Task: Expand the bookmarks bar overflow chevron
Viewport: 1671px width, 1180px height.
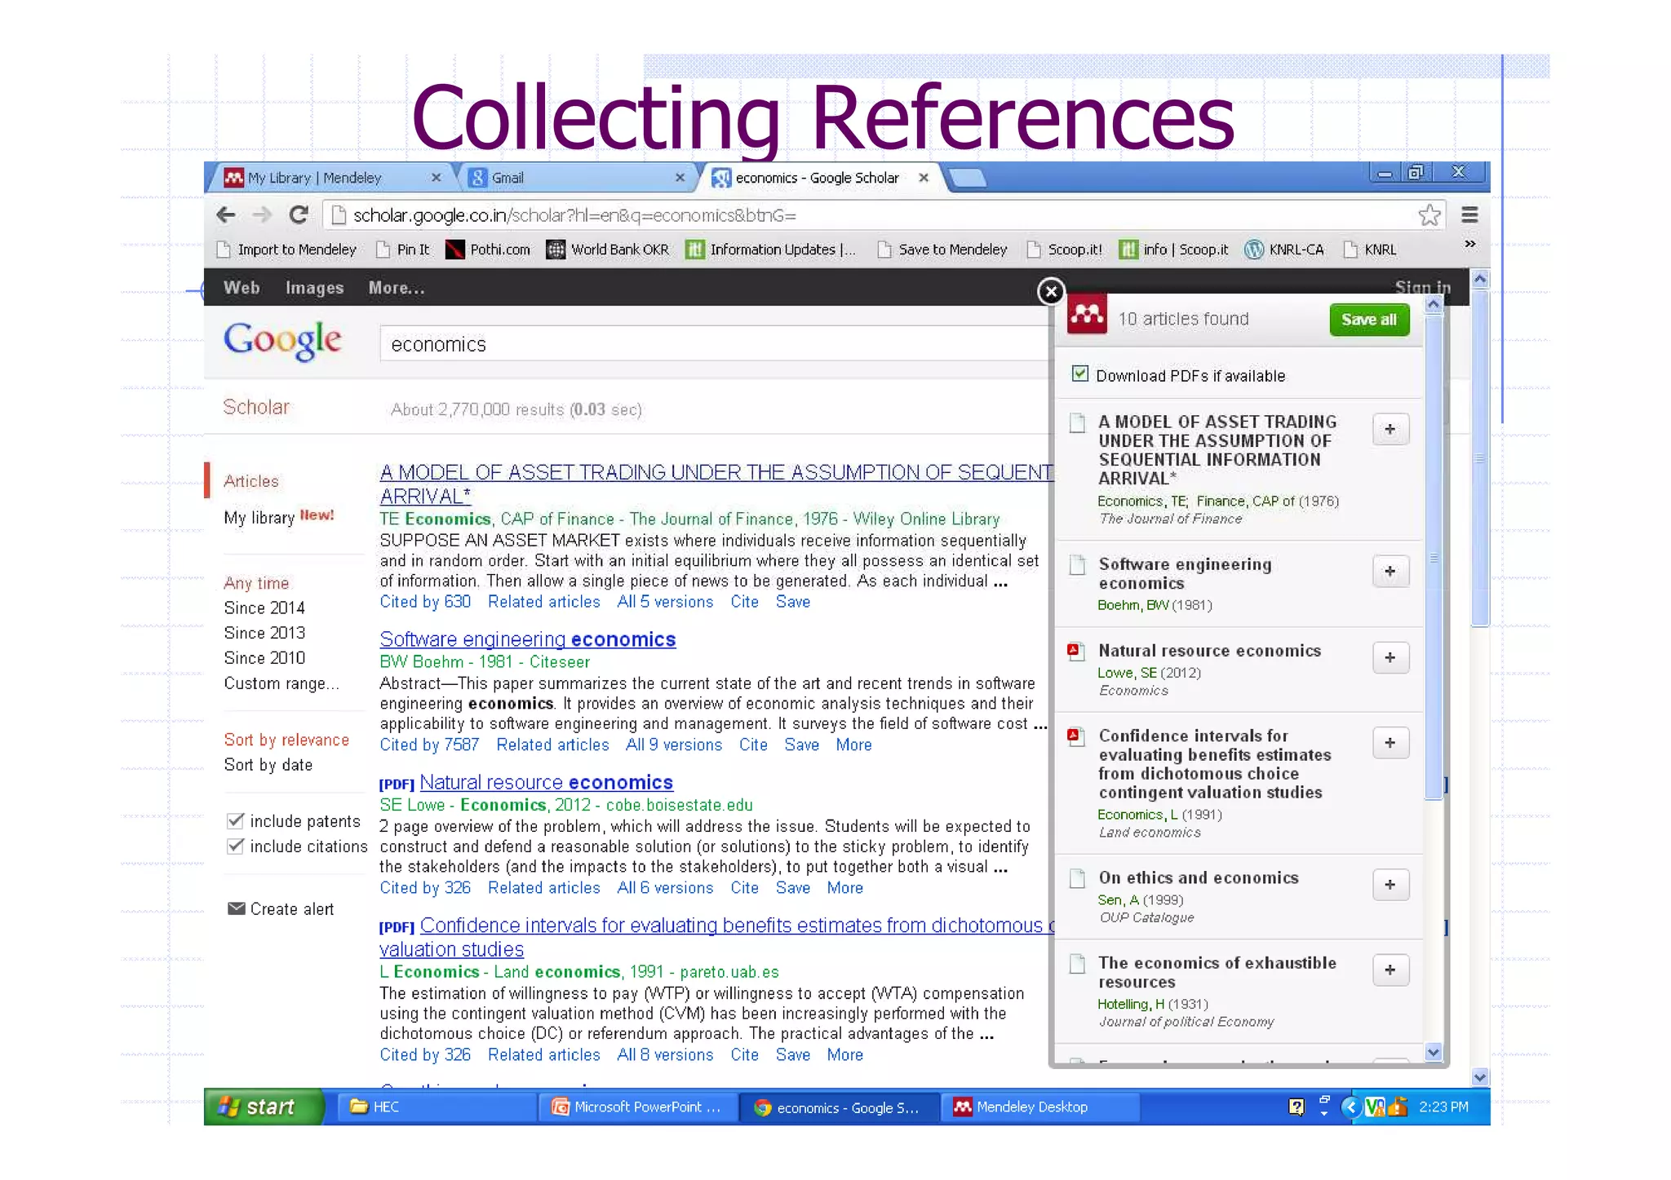Action: (x=1469, y=244)
